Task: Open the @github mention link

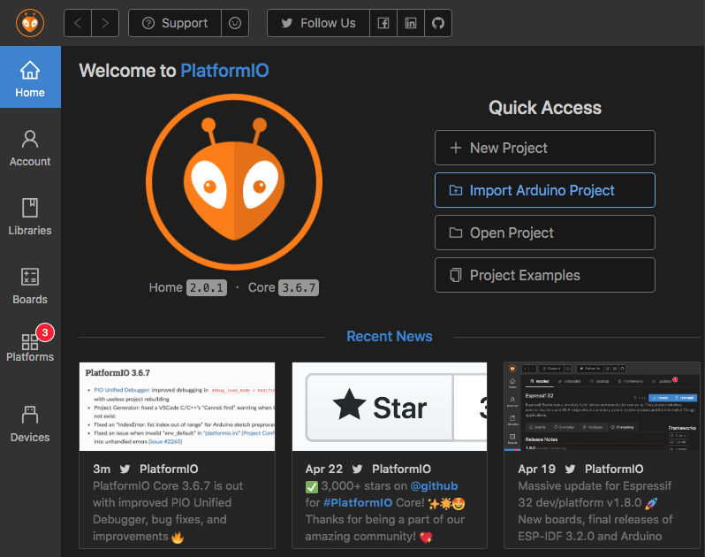Action: (x=434, y=486)
